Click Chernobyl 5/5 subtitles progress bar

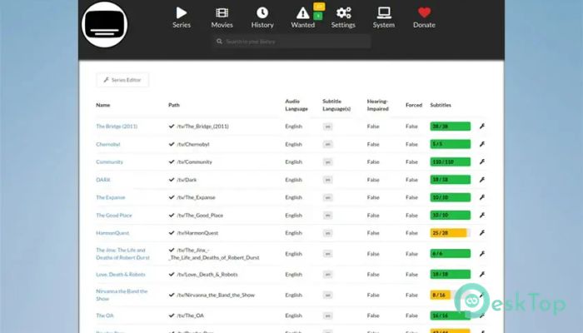pos(451,144)
